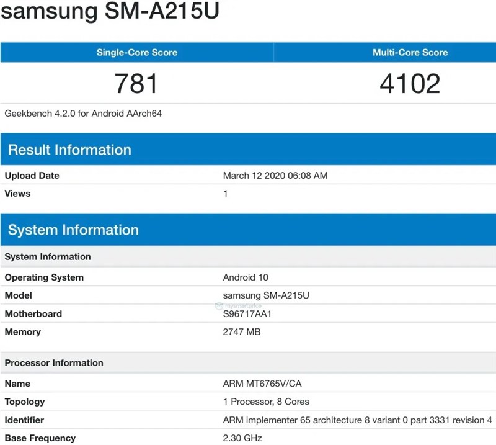
Task: Expand the Result Information section
Action: 70,150
